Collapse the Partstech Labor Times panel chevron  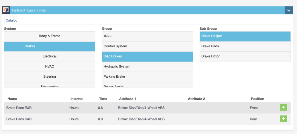[x=289, y=11]
